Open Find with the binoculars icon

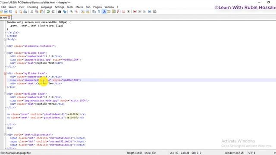(x=60, y=12)
